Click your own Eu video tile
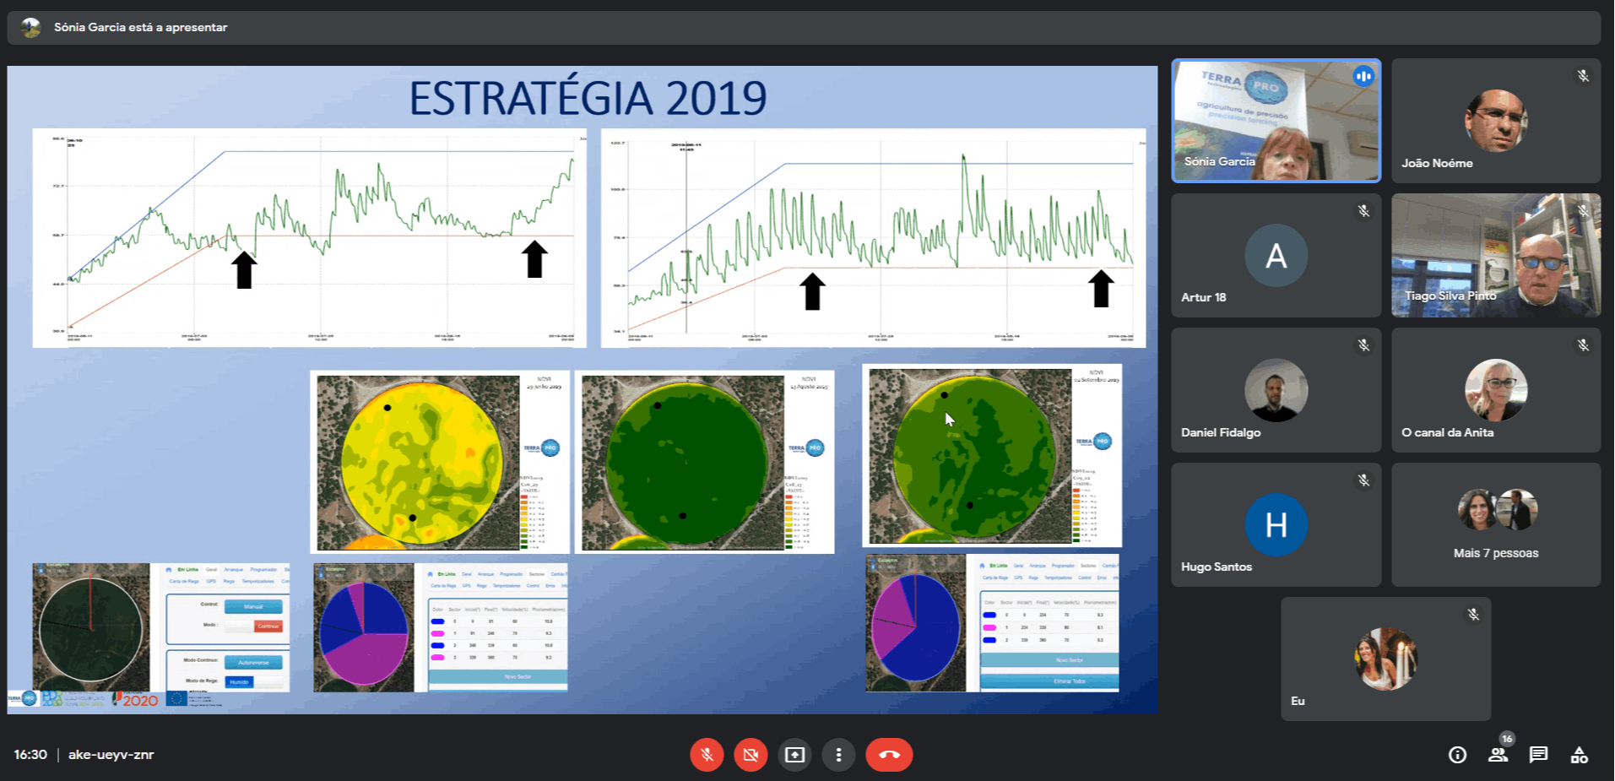 [x=1385, y=659]
